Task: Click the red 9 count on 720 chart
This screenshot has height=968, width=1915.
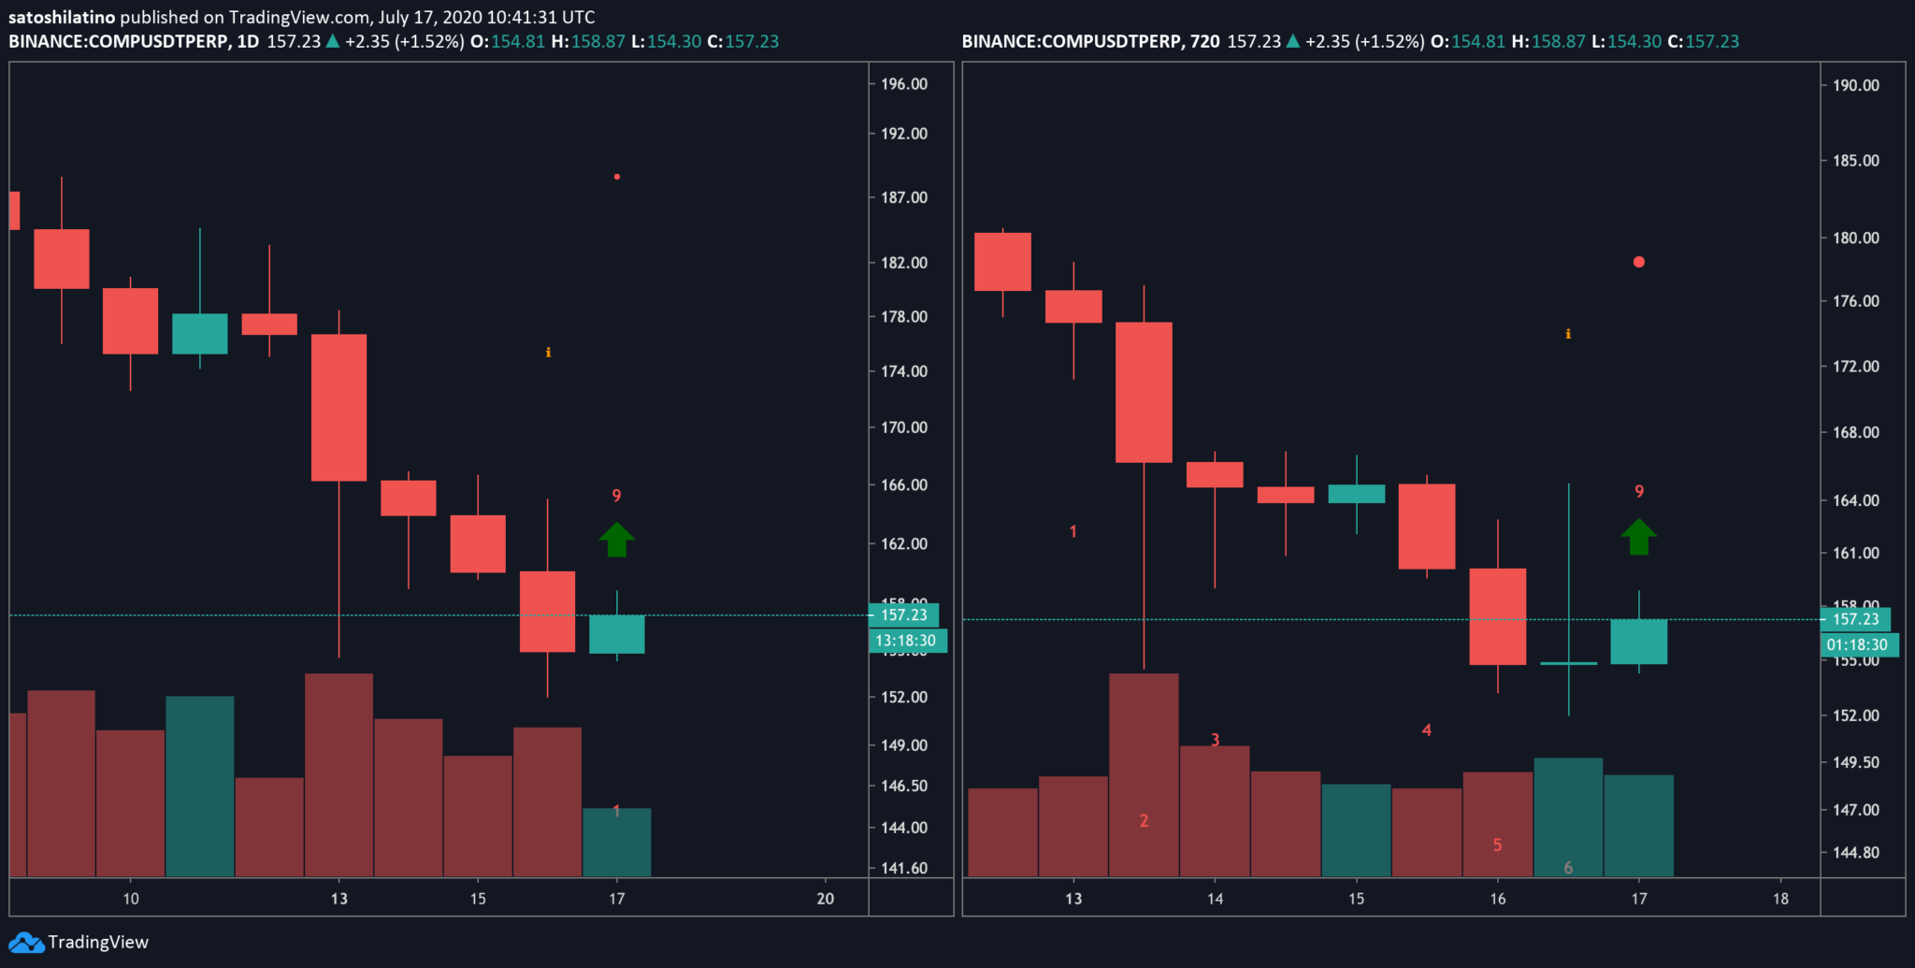Action: pyautogui.click(x=1639, y=491)
